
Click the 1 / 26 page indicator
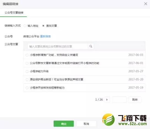99,100
